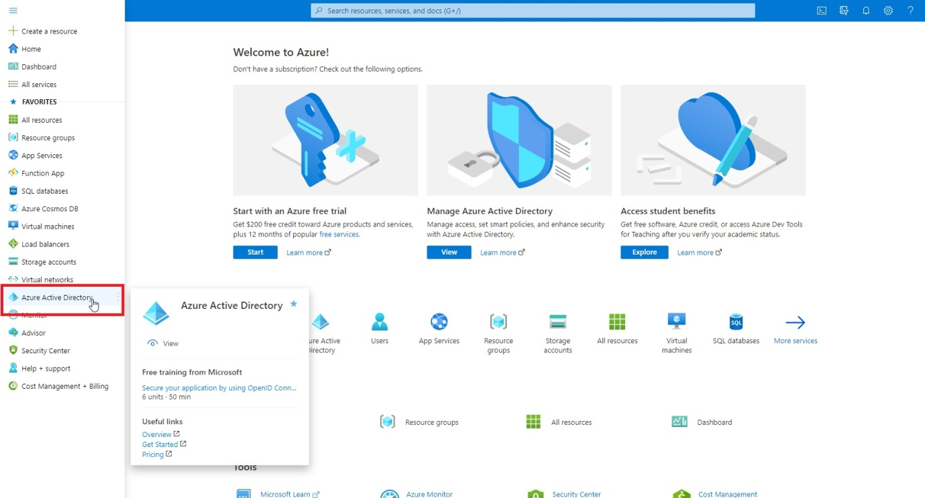Open Learn more link under free trial card
Screen dimensions: 925x498
[x=309, y=253]
